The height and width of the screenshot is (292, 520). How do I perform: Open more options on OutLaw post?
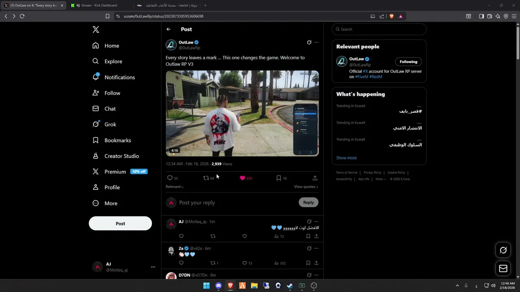point(316,42)
